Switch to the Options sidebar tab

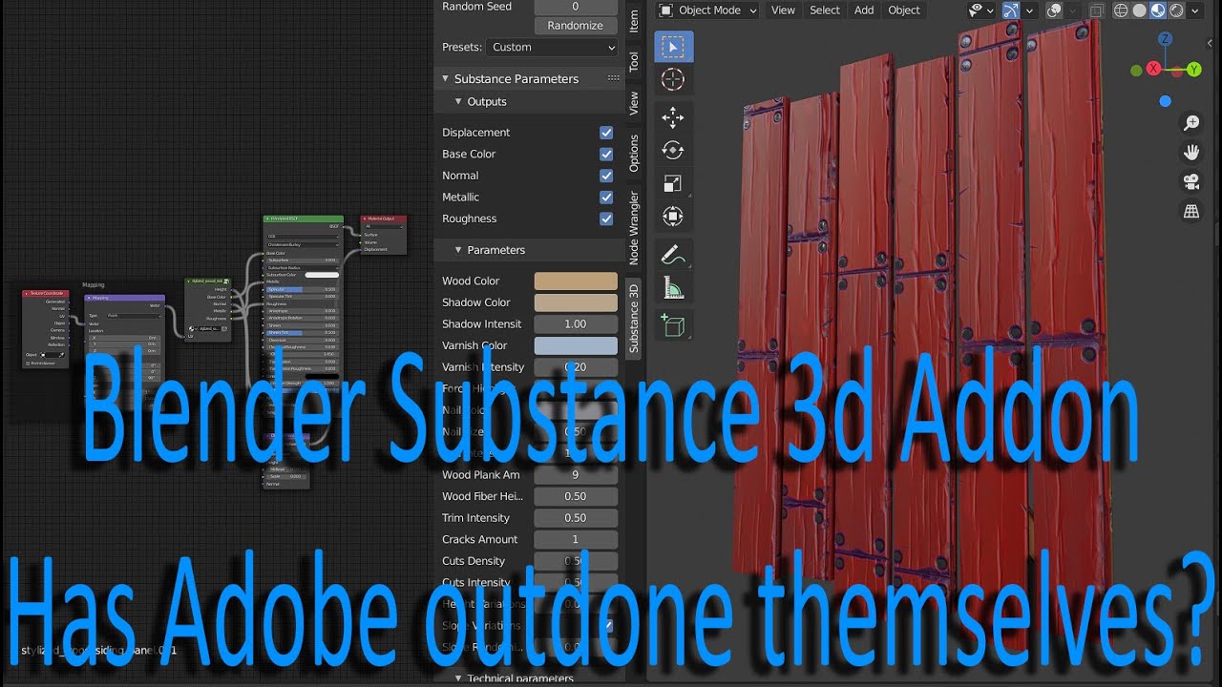pyautogui.click(x=634, y=153)
